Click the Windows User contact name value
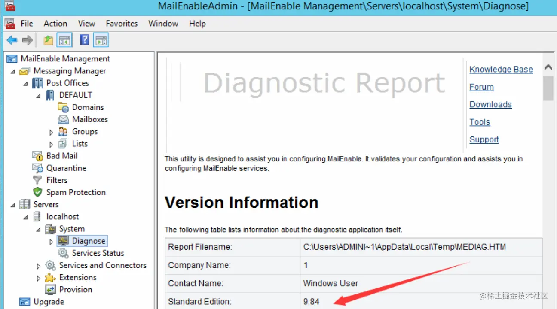The image size is (557, 309). pos(331,283)
